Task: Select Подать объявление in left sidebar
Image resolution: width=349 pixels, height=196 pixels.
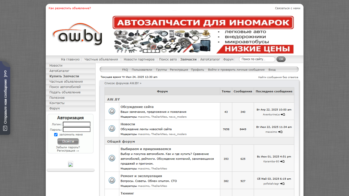Action: click(x=71, y=92)
